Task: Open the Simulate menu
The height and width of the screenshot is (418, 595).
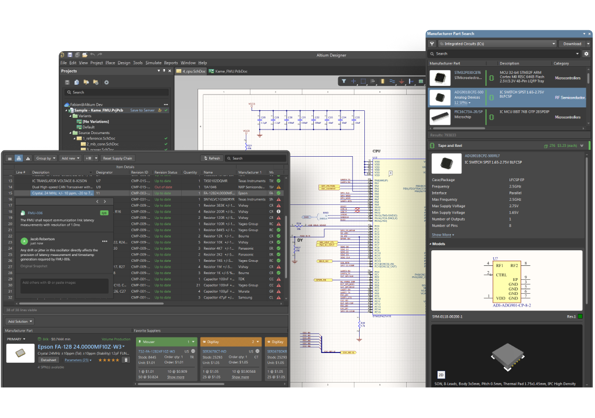Action: (153, 63)
